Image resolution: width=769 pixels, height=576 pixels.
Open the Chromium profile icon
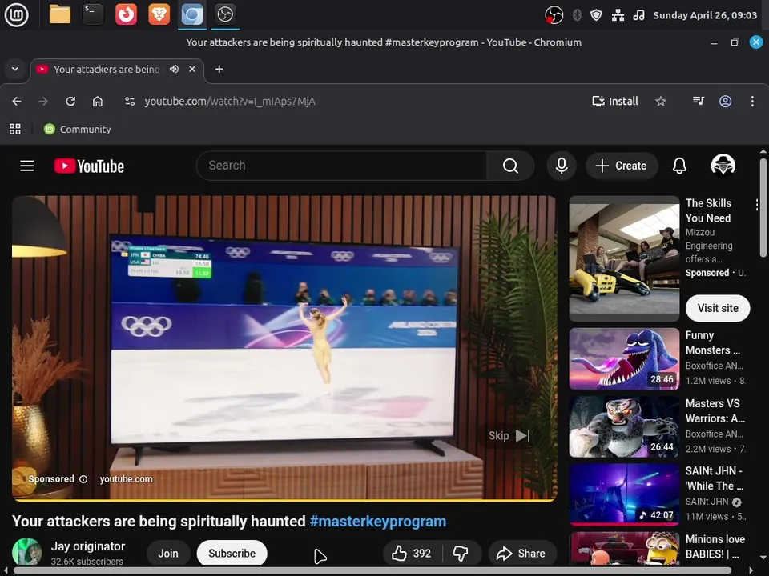coord(726,102)
